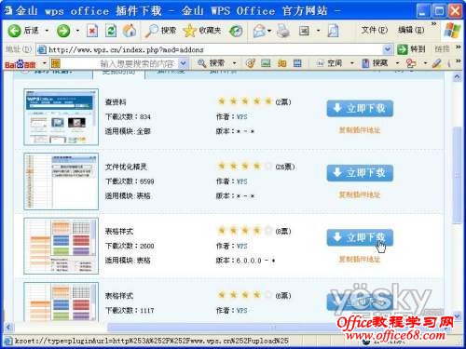Copy plugin address link for 文件优化精灵
Screen dimensions: 466x349
click(x=360, y=195)
